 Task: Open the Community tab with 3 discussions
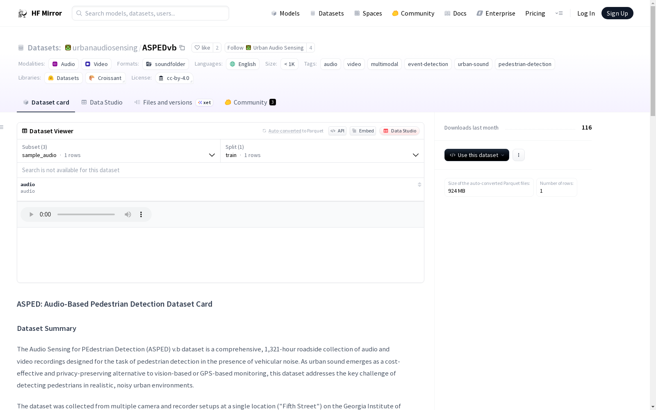tap(250, 102)
